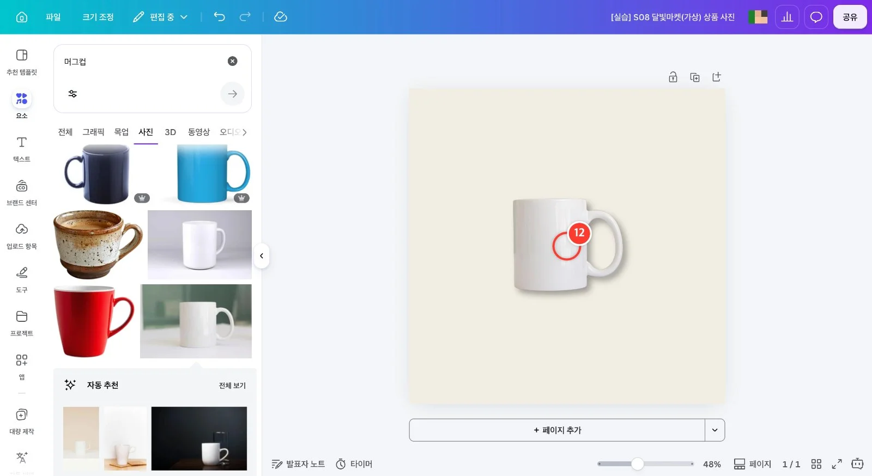
Task: Check cloud save status icon
Action: click(281, 17)
